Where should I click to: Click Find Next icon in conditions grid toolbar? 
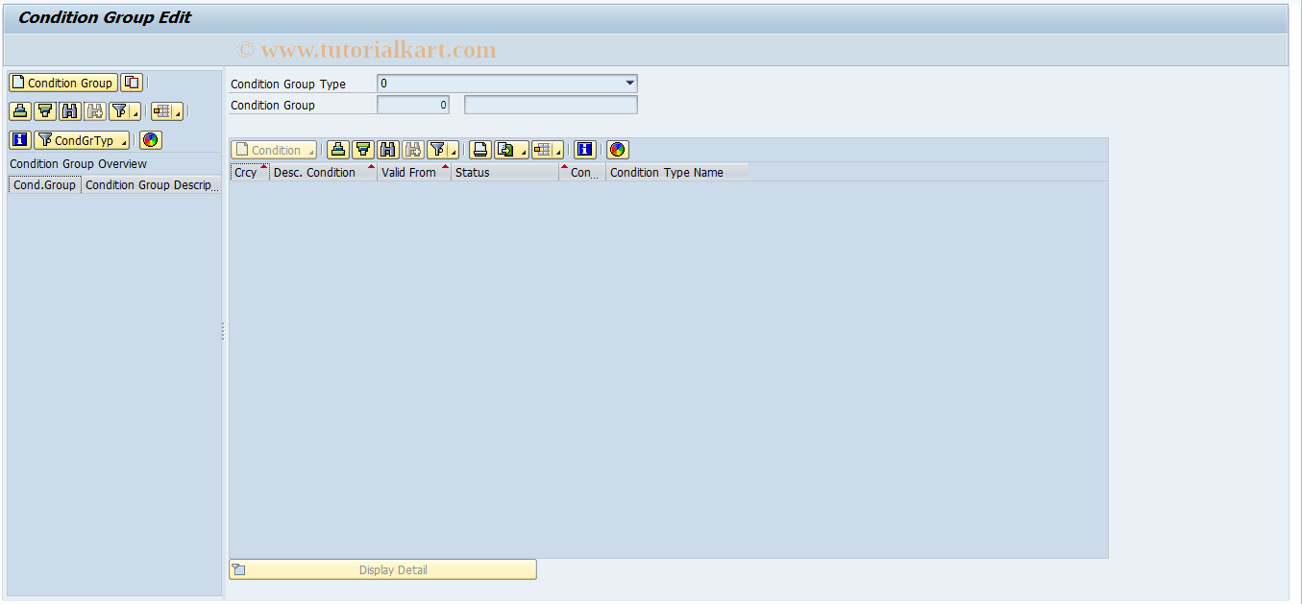[x=413, y=150]
